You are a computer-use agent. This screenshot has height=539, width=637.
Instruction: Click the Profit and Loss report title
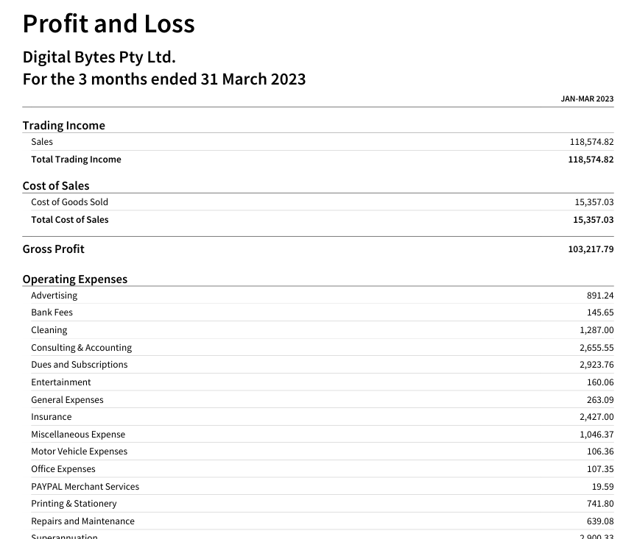click(109, 24)
